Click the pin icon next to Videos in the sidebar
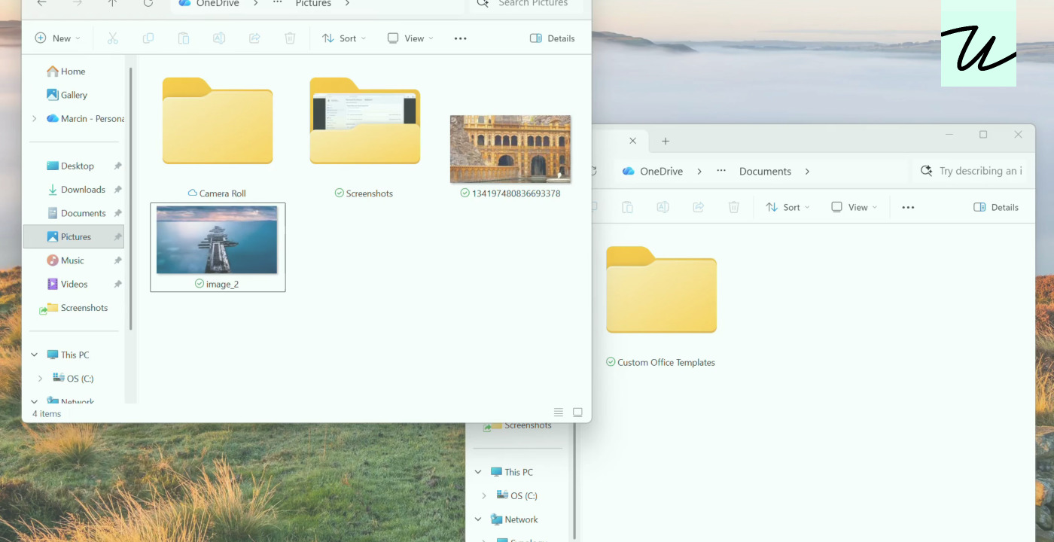This screenshot has height=542, width=1054. pos(117,285)
